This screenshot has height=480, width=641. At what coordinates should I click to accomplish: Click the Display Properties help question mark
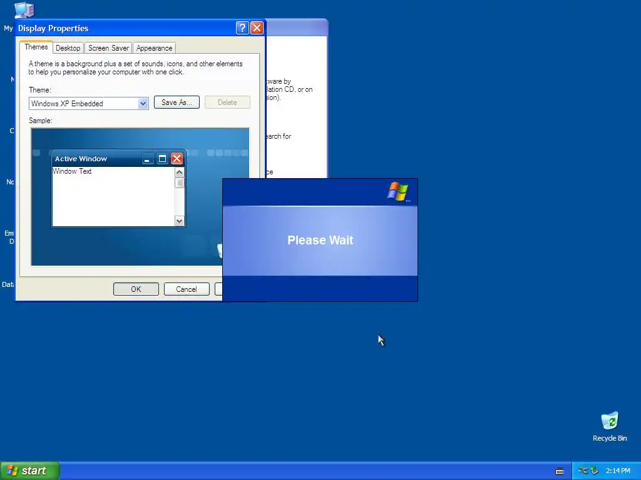click(242, 27)
